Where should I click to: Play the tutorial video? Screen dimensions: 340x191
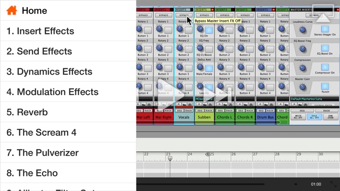(x=171, y=95)
